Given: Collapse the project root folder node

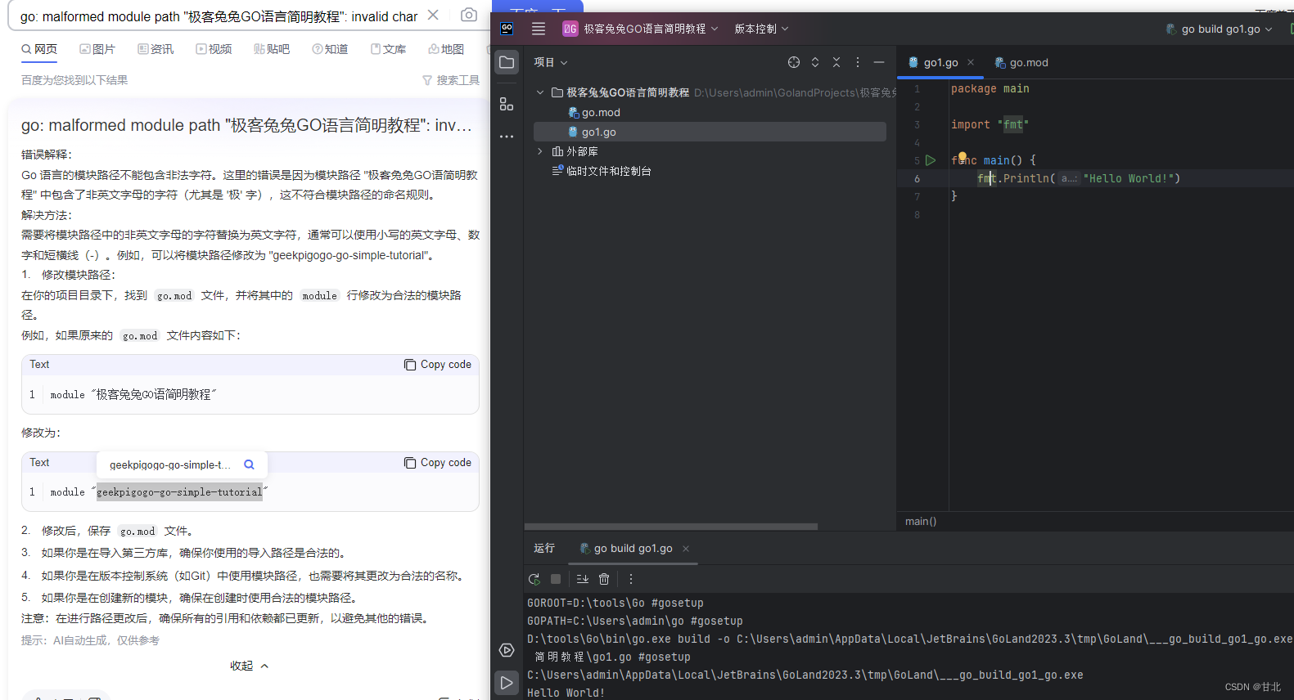Looking at the screenshot, I should pos(540,92).
